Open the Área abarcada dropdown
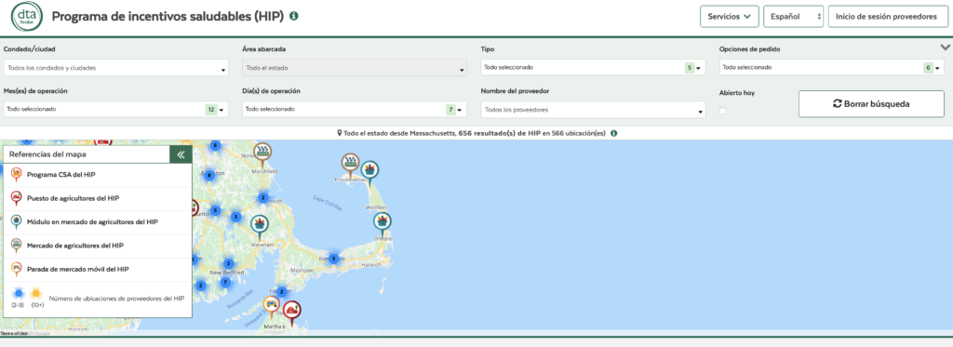 (x=355, y=68)
